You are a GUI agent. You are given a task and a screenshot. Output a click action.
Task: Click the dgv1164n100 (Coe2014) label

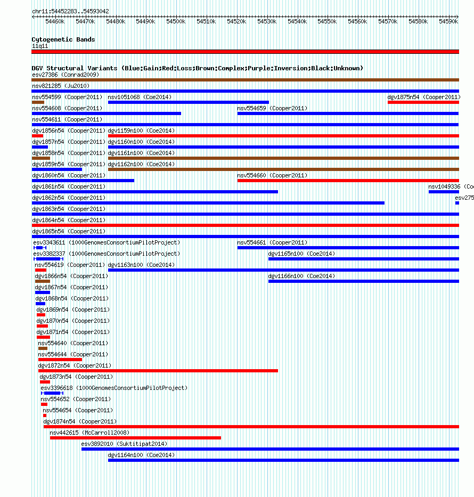pos(141,455)
